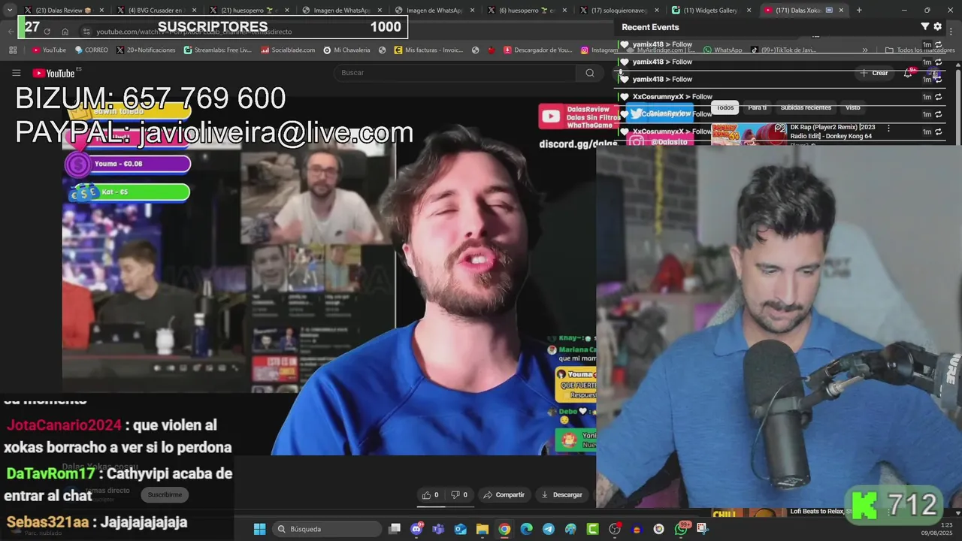962x541 pixels.
Task: Switch to the Widgets Gallery tab
Action: (x=711, y=10)
